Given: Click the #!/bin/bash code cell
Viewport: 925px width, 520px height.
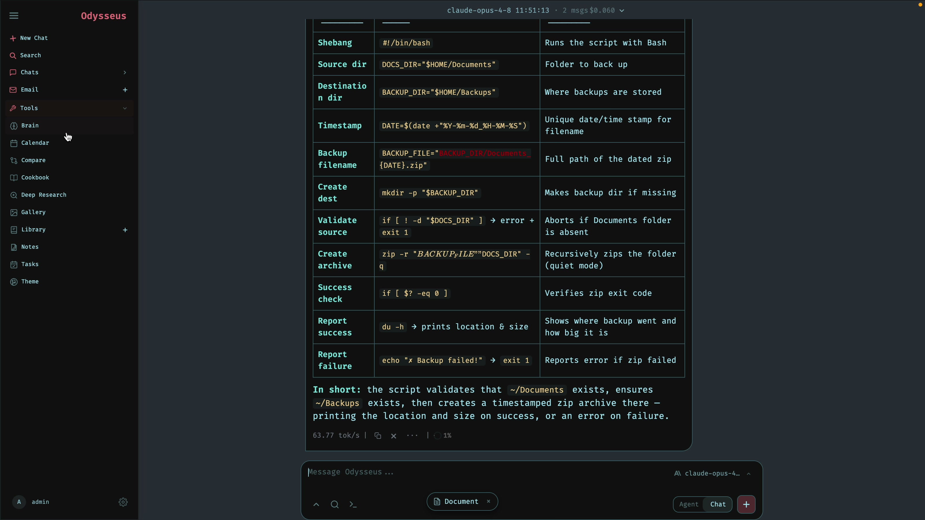Looking at the screenshot, I should [406, 43].
